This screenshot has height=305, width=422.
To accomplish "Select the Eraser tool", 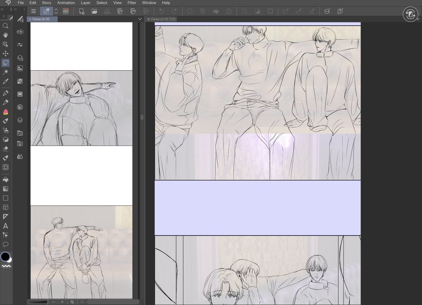I will click(x=5, y=149).
